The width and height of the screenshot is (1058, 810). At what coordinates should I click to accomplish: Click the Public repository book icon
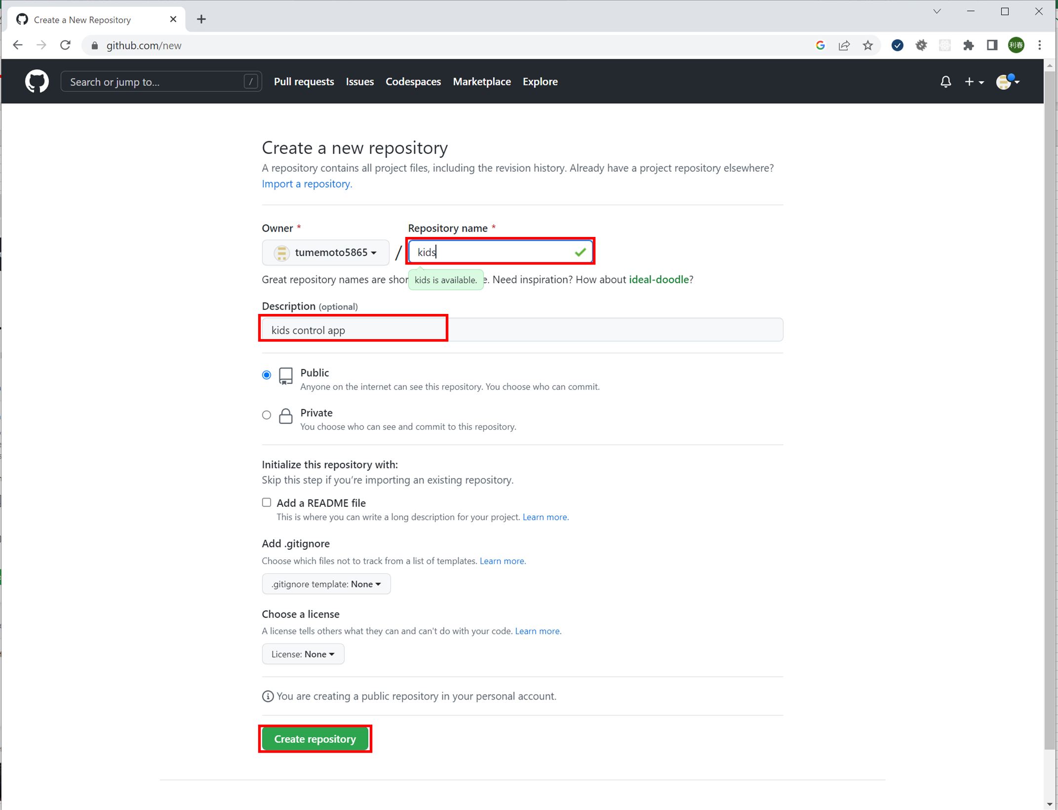coord(286,375)
